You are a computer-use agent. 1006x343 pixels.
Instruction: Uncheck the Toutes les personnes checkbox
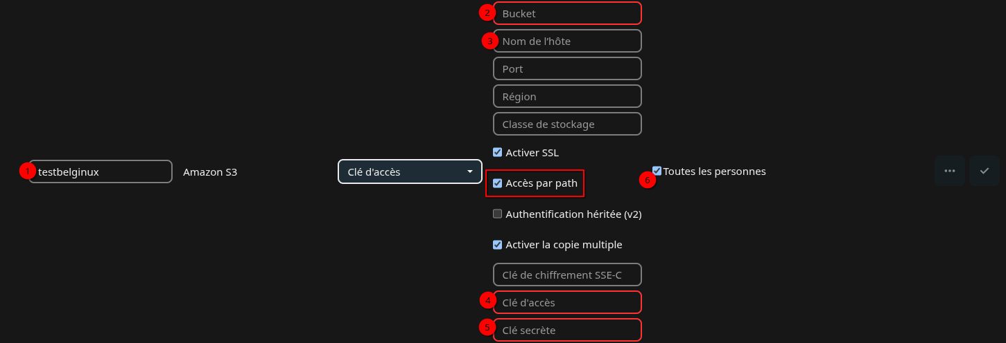[x=657, y=171]
